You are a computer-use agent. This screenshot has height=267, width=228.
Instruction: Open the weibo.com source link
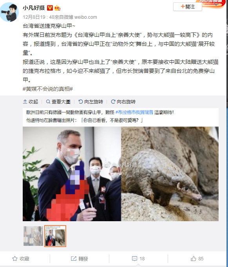point(85,17)
